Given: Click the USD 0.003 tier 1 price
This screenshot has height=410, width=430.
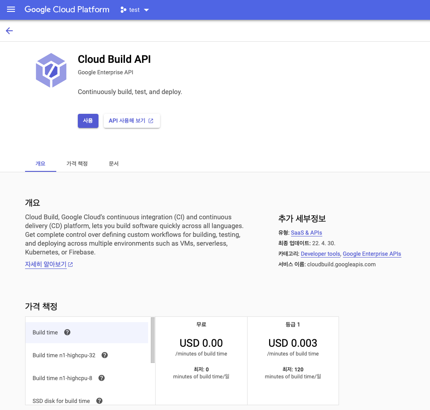Looking at the screenshot, I should click(x=293, y=343).
